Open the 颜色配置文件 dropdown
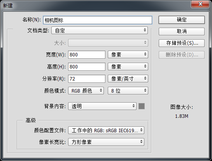This screenshot has width=212, height=161. coord(106,130)
